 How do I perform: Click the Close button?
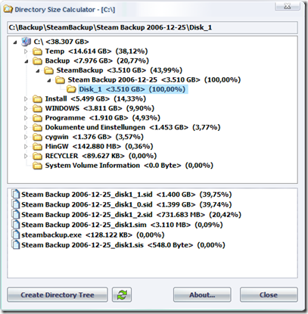click(x=269, y=294)
